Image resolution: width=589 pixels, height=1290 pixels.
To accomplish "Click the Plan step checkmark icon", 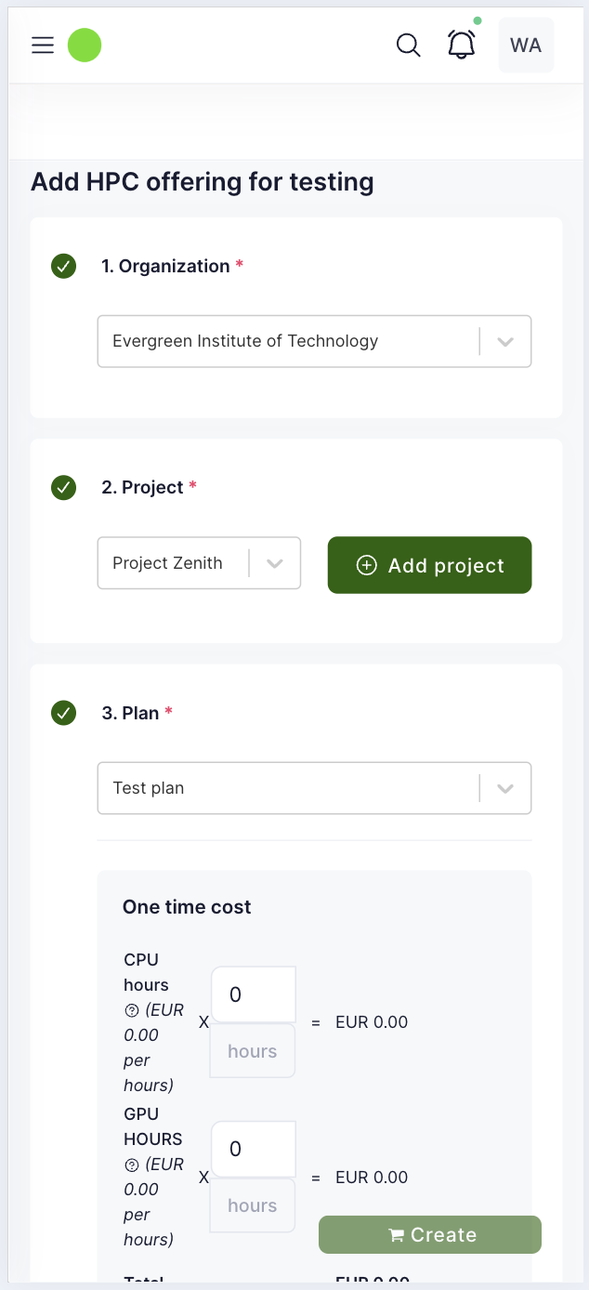I will 63,713.
